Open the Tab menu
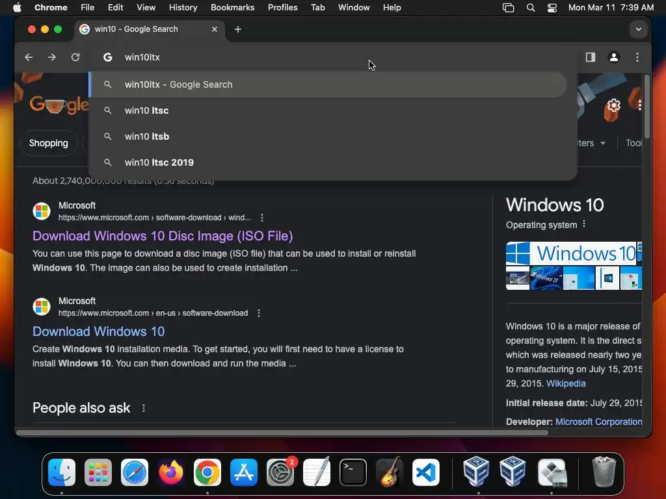The image size is (666, 499). pyautogui.click(x=317, y=8)
